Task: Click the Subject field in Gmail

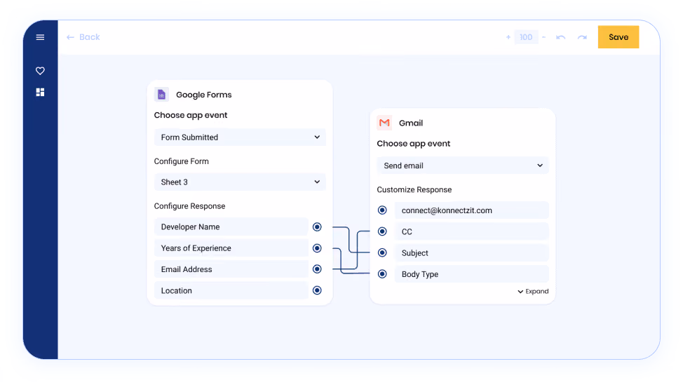Action: [x=472, y=253]
